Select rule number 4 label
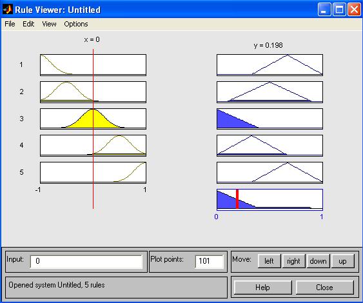Screen dimensions: 363x303 (x=21, y=145)
